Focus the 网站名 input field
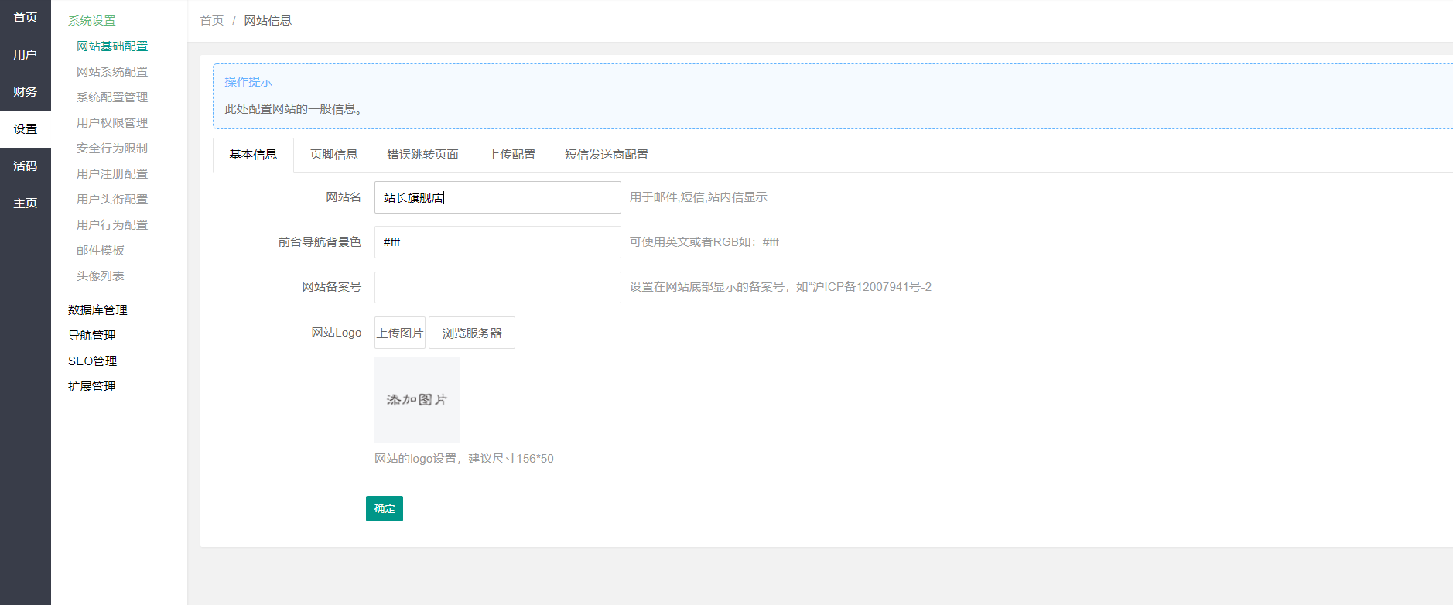The height and width of the screenshot is (605, 1453). click(x=497, y=197)
